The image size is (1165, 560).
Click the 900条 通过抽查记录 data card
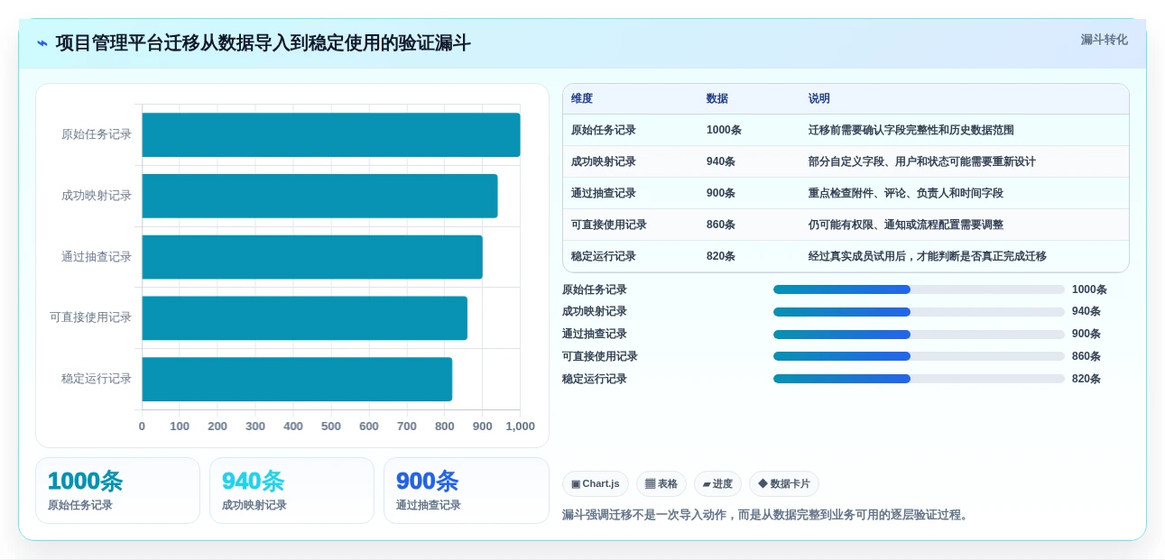click(x=466, y=491)
